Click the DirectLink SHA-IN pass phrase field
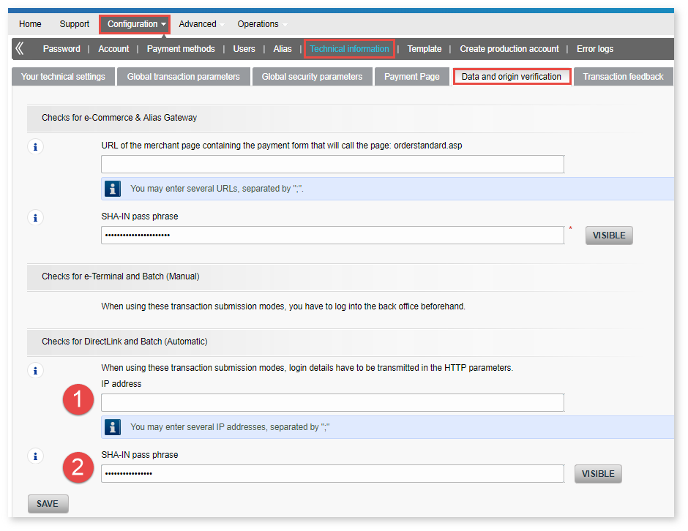This screenshot has width=688, height=531. coord(332,473)
